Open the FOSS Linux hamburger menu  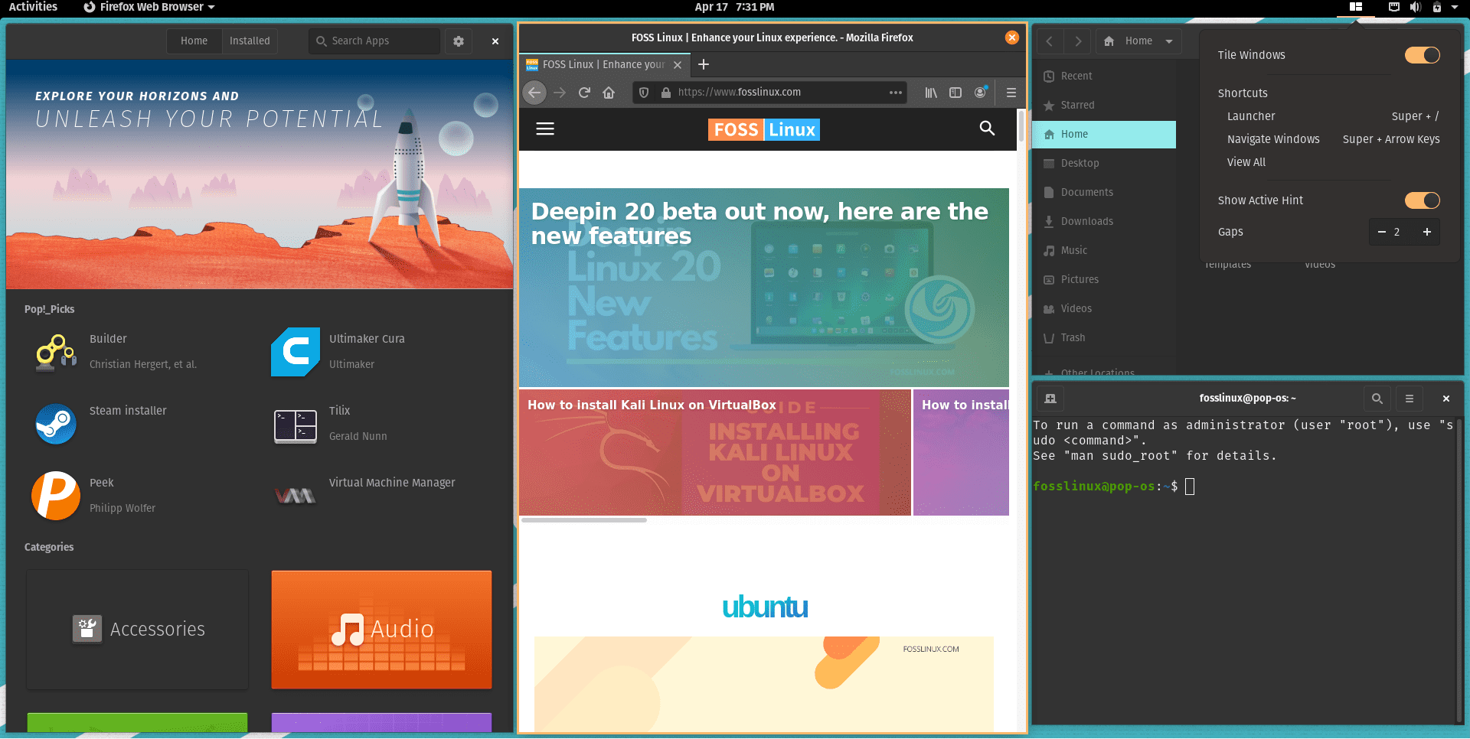pos(545,129)
